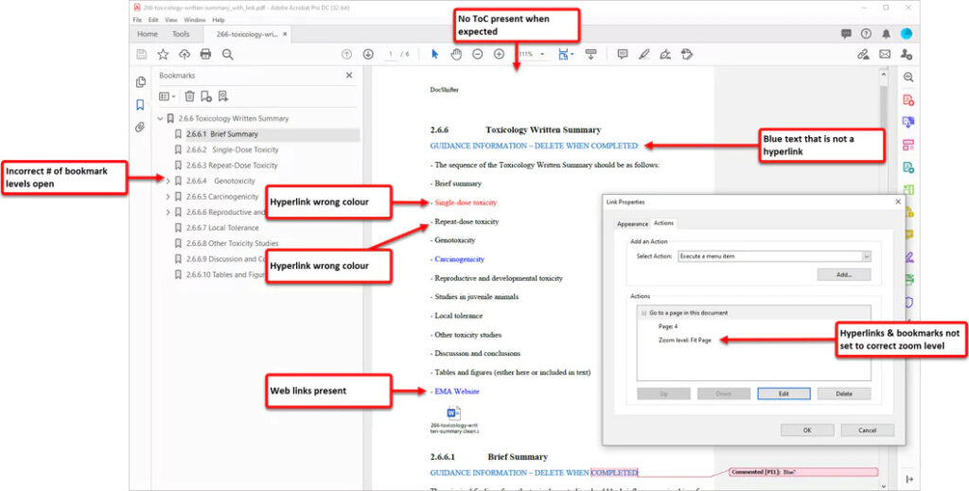Confirm Link Properties with OK
The width and height of the screenshot is (969, 491).
807,430
